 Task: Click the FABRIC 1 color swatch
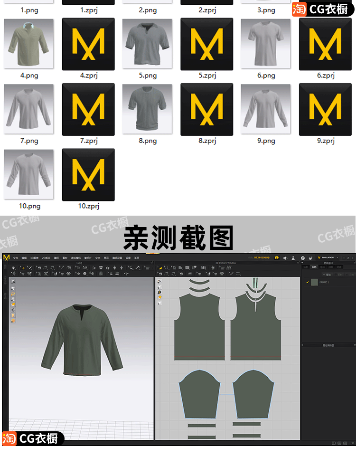(x=314, y=282)
